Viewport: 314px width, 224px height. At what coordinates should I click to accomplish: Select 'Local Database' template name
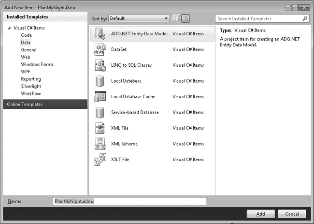[126, 81]
